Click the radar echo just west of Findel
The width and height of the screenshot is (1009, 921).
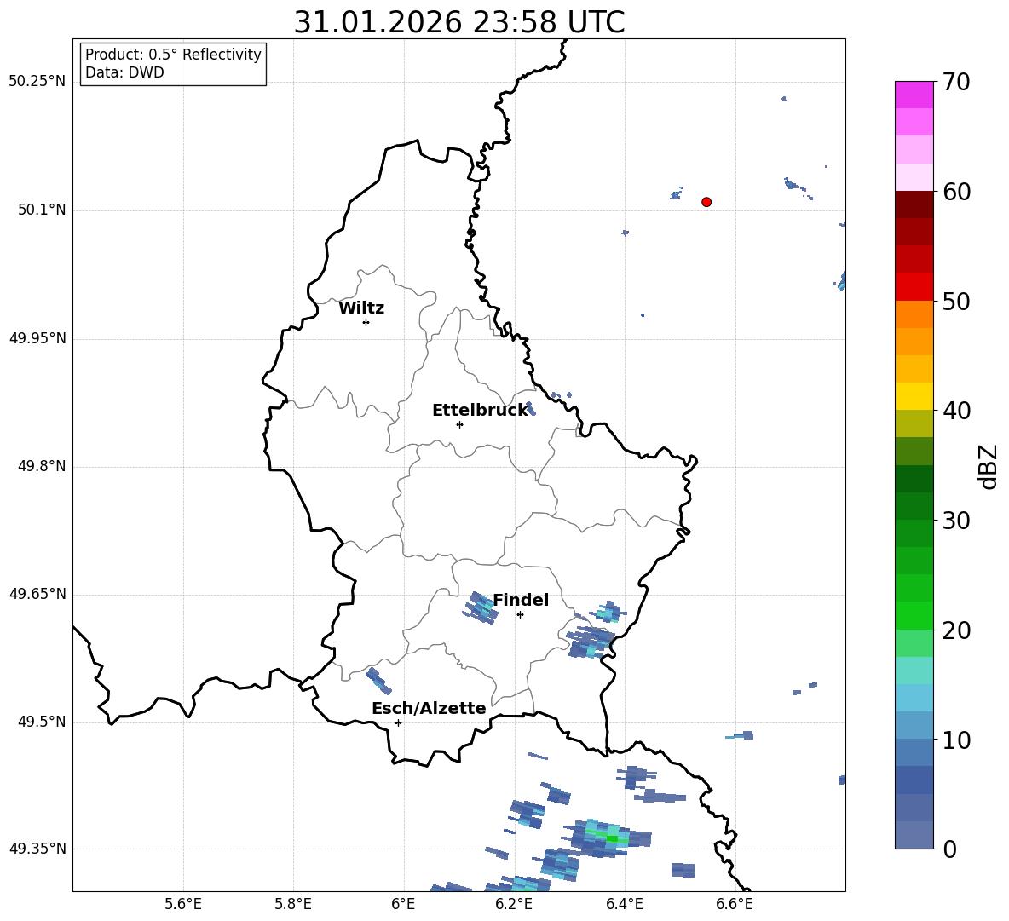pos(481,607)
